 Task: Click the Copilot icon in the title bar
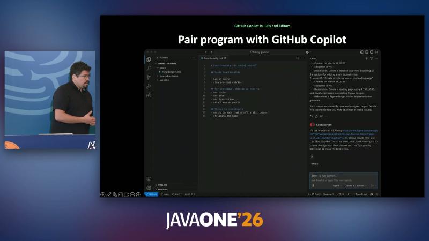tap(307, 52)
